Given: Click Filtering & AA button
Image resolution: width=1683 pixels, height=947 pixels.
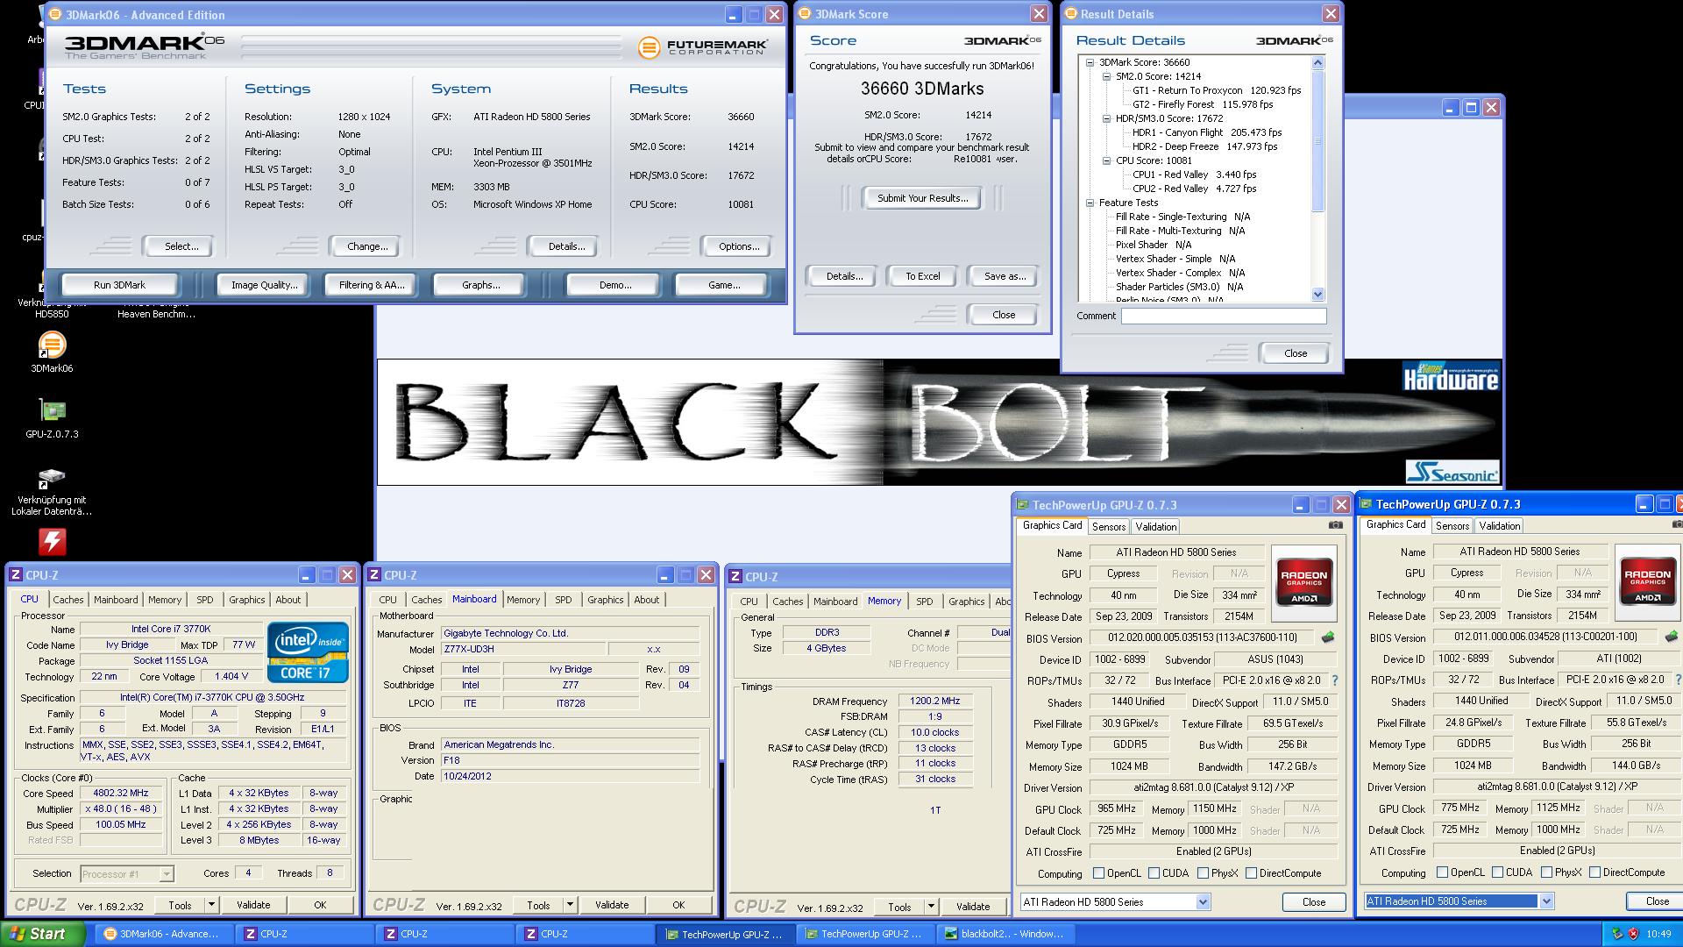Looking at the screenshot, I should coord(372,285).
